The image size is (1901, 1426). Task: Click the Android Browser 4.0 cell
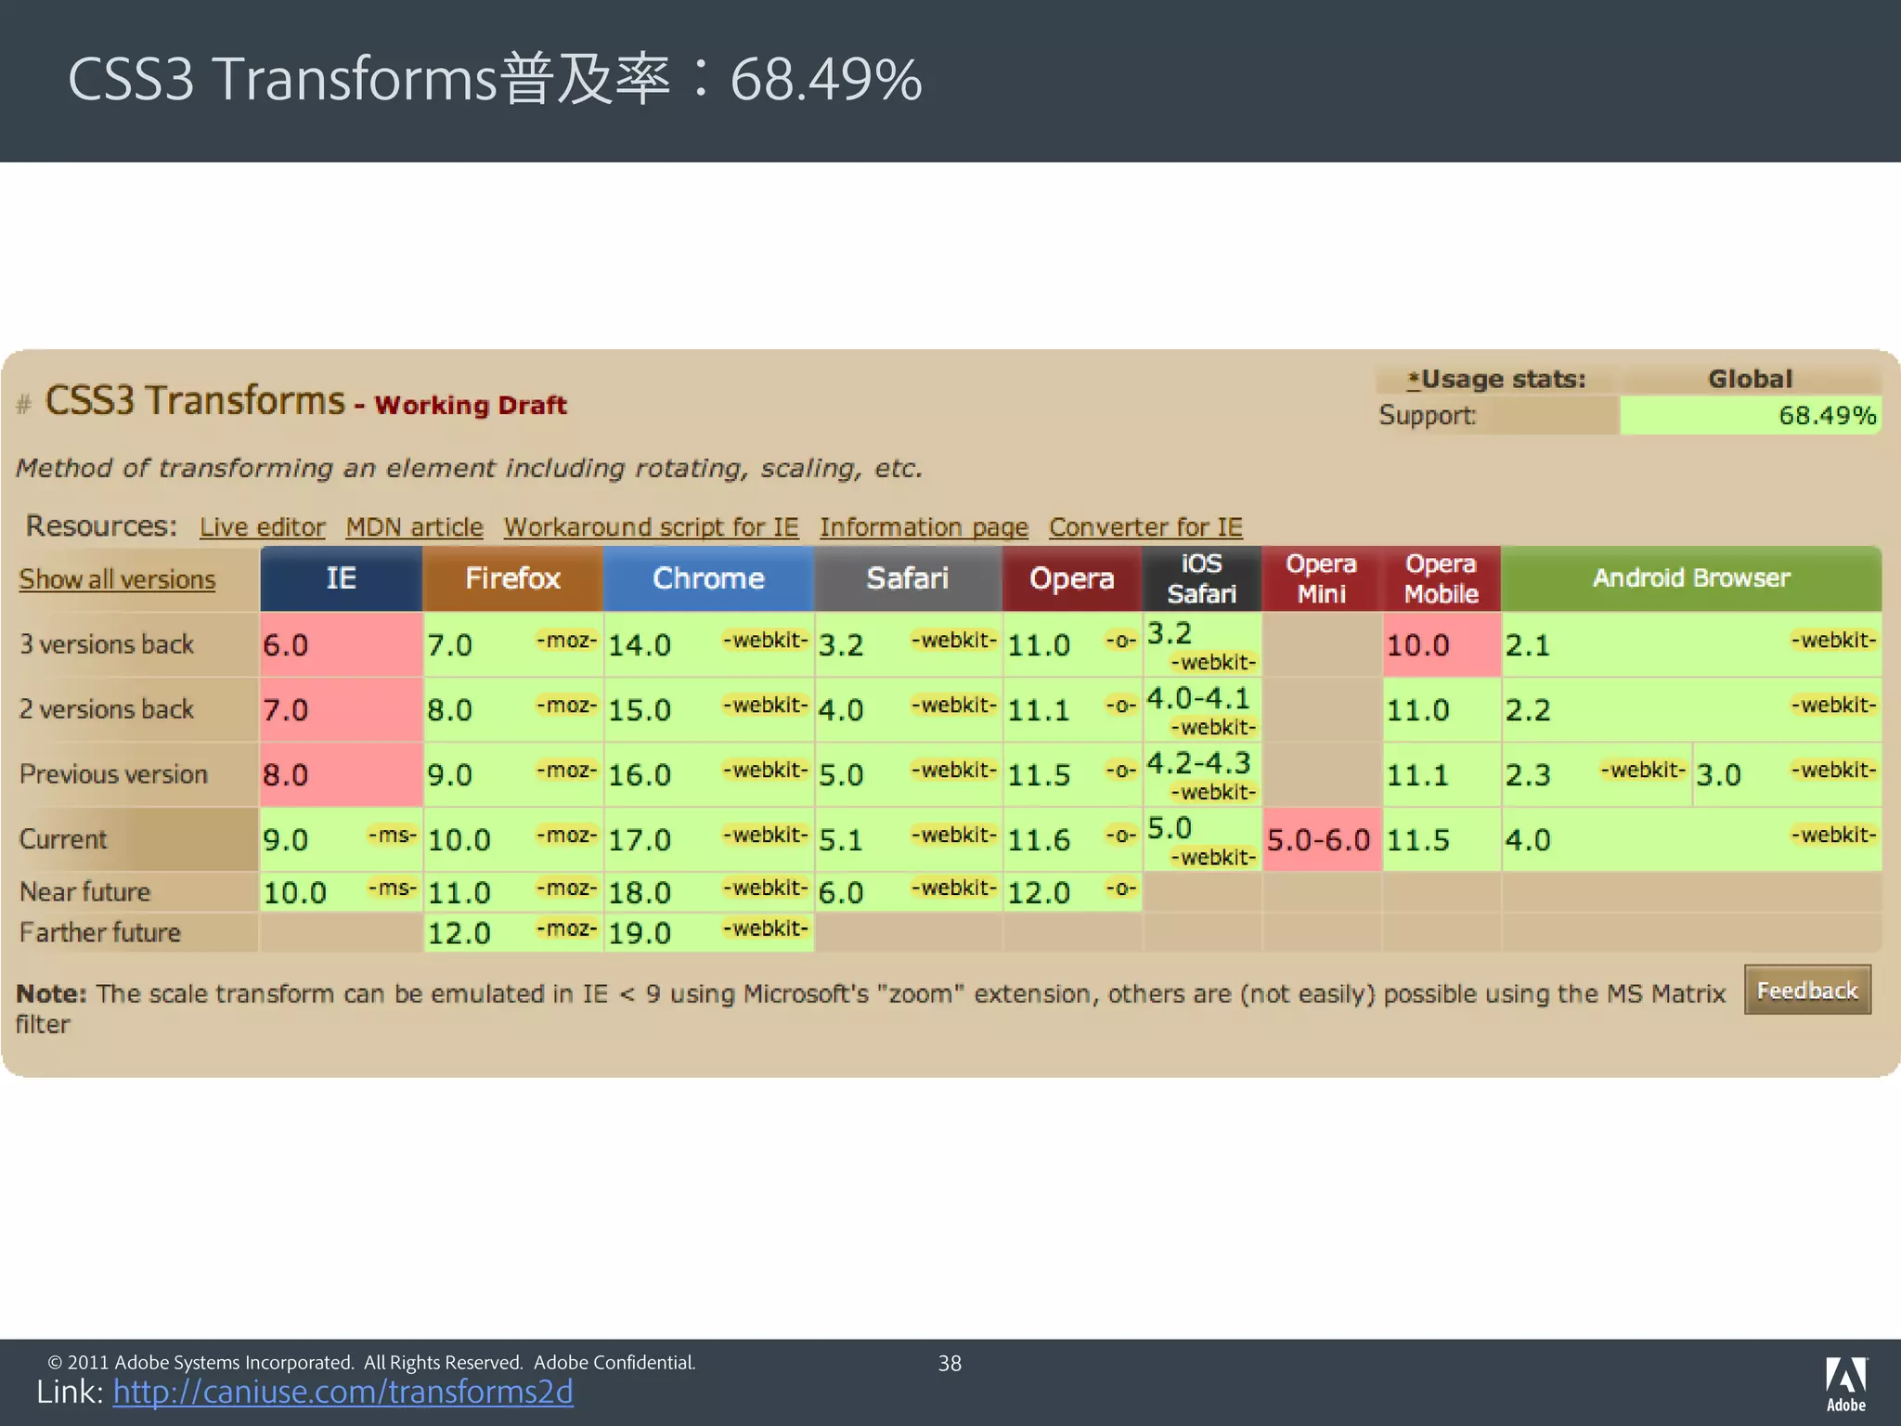point(1691,839)
